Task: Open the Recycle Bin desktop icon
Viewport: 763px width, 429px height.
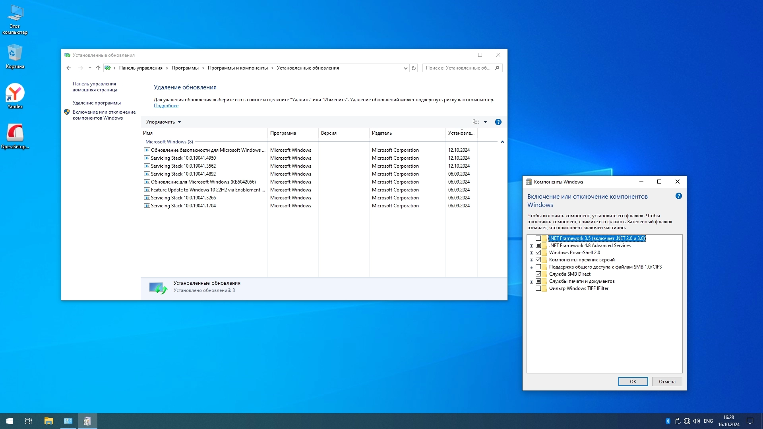Action: tap(15, 56)
